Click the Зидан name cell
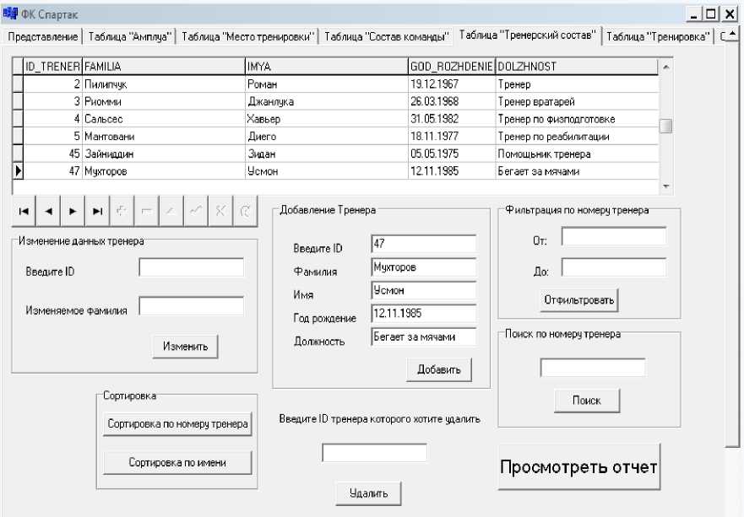Image resolution: width=744 pixels, height=517 pixels. (x=327, y=153)
